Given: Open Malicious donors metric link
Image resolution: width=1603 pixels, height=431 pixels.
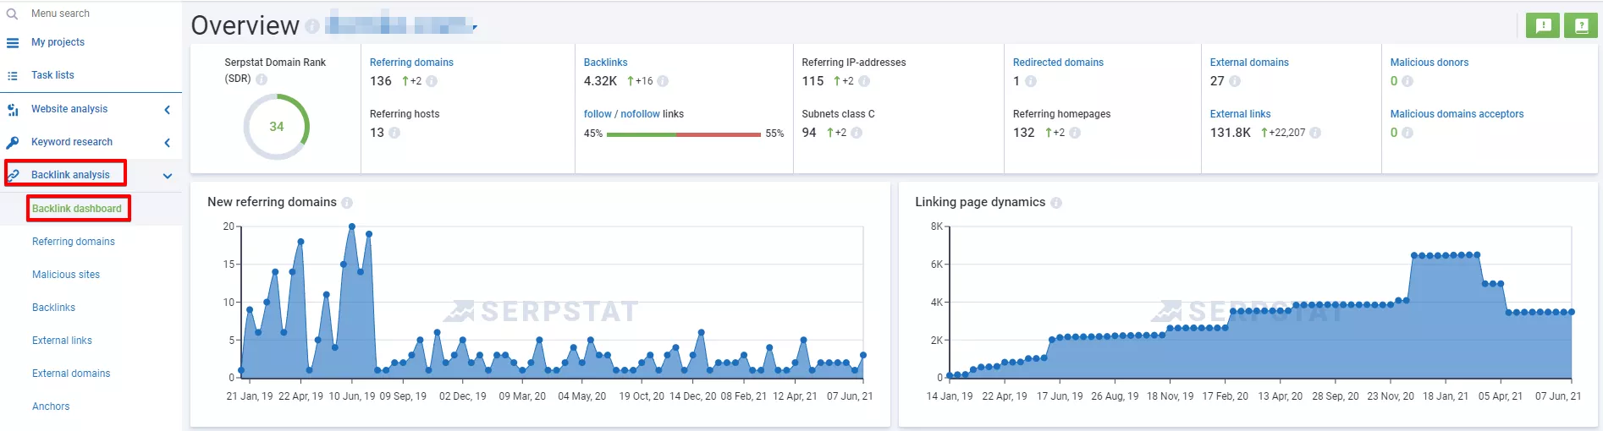Looking at the screenshot, I should [1429, 63].
